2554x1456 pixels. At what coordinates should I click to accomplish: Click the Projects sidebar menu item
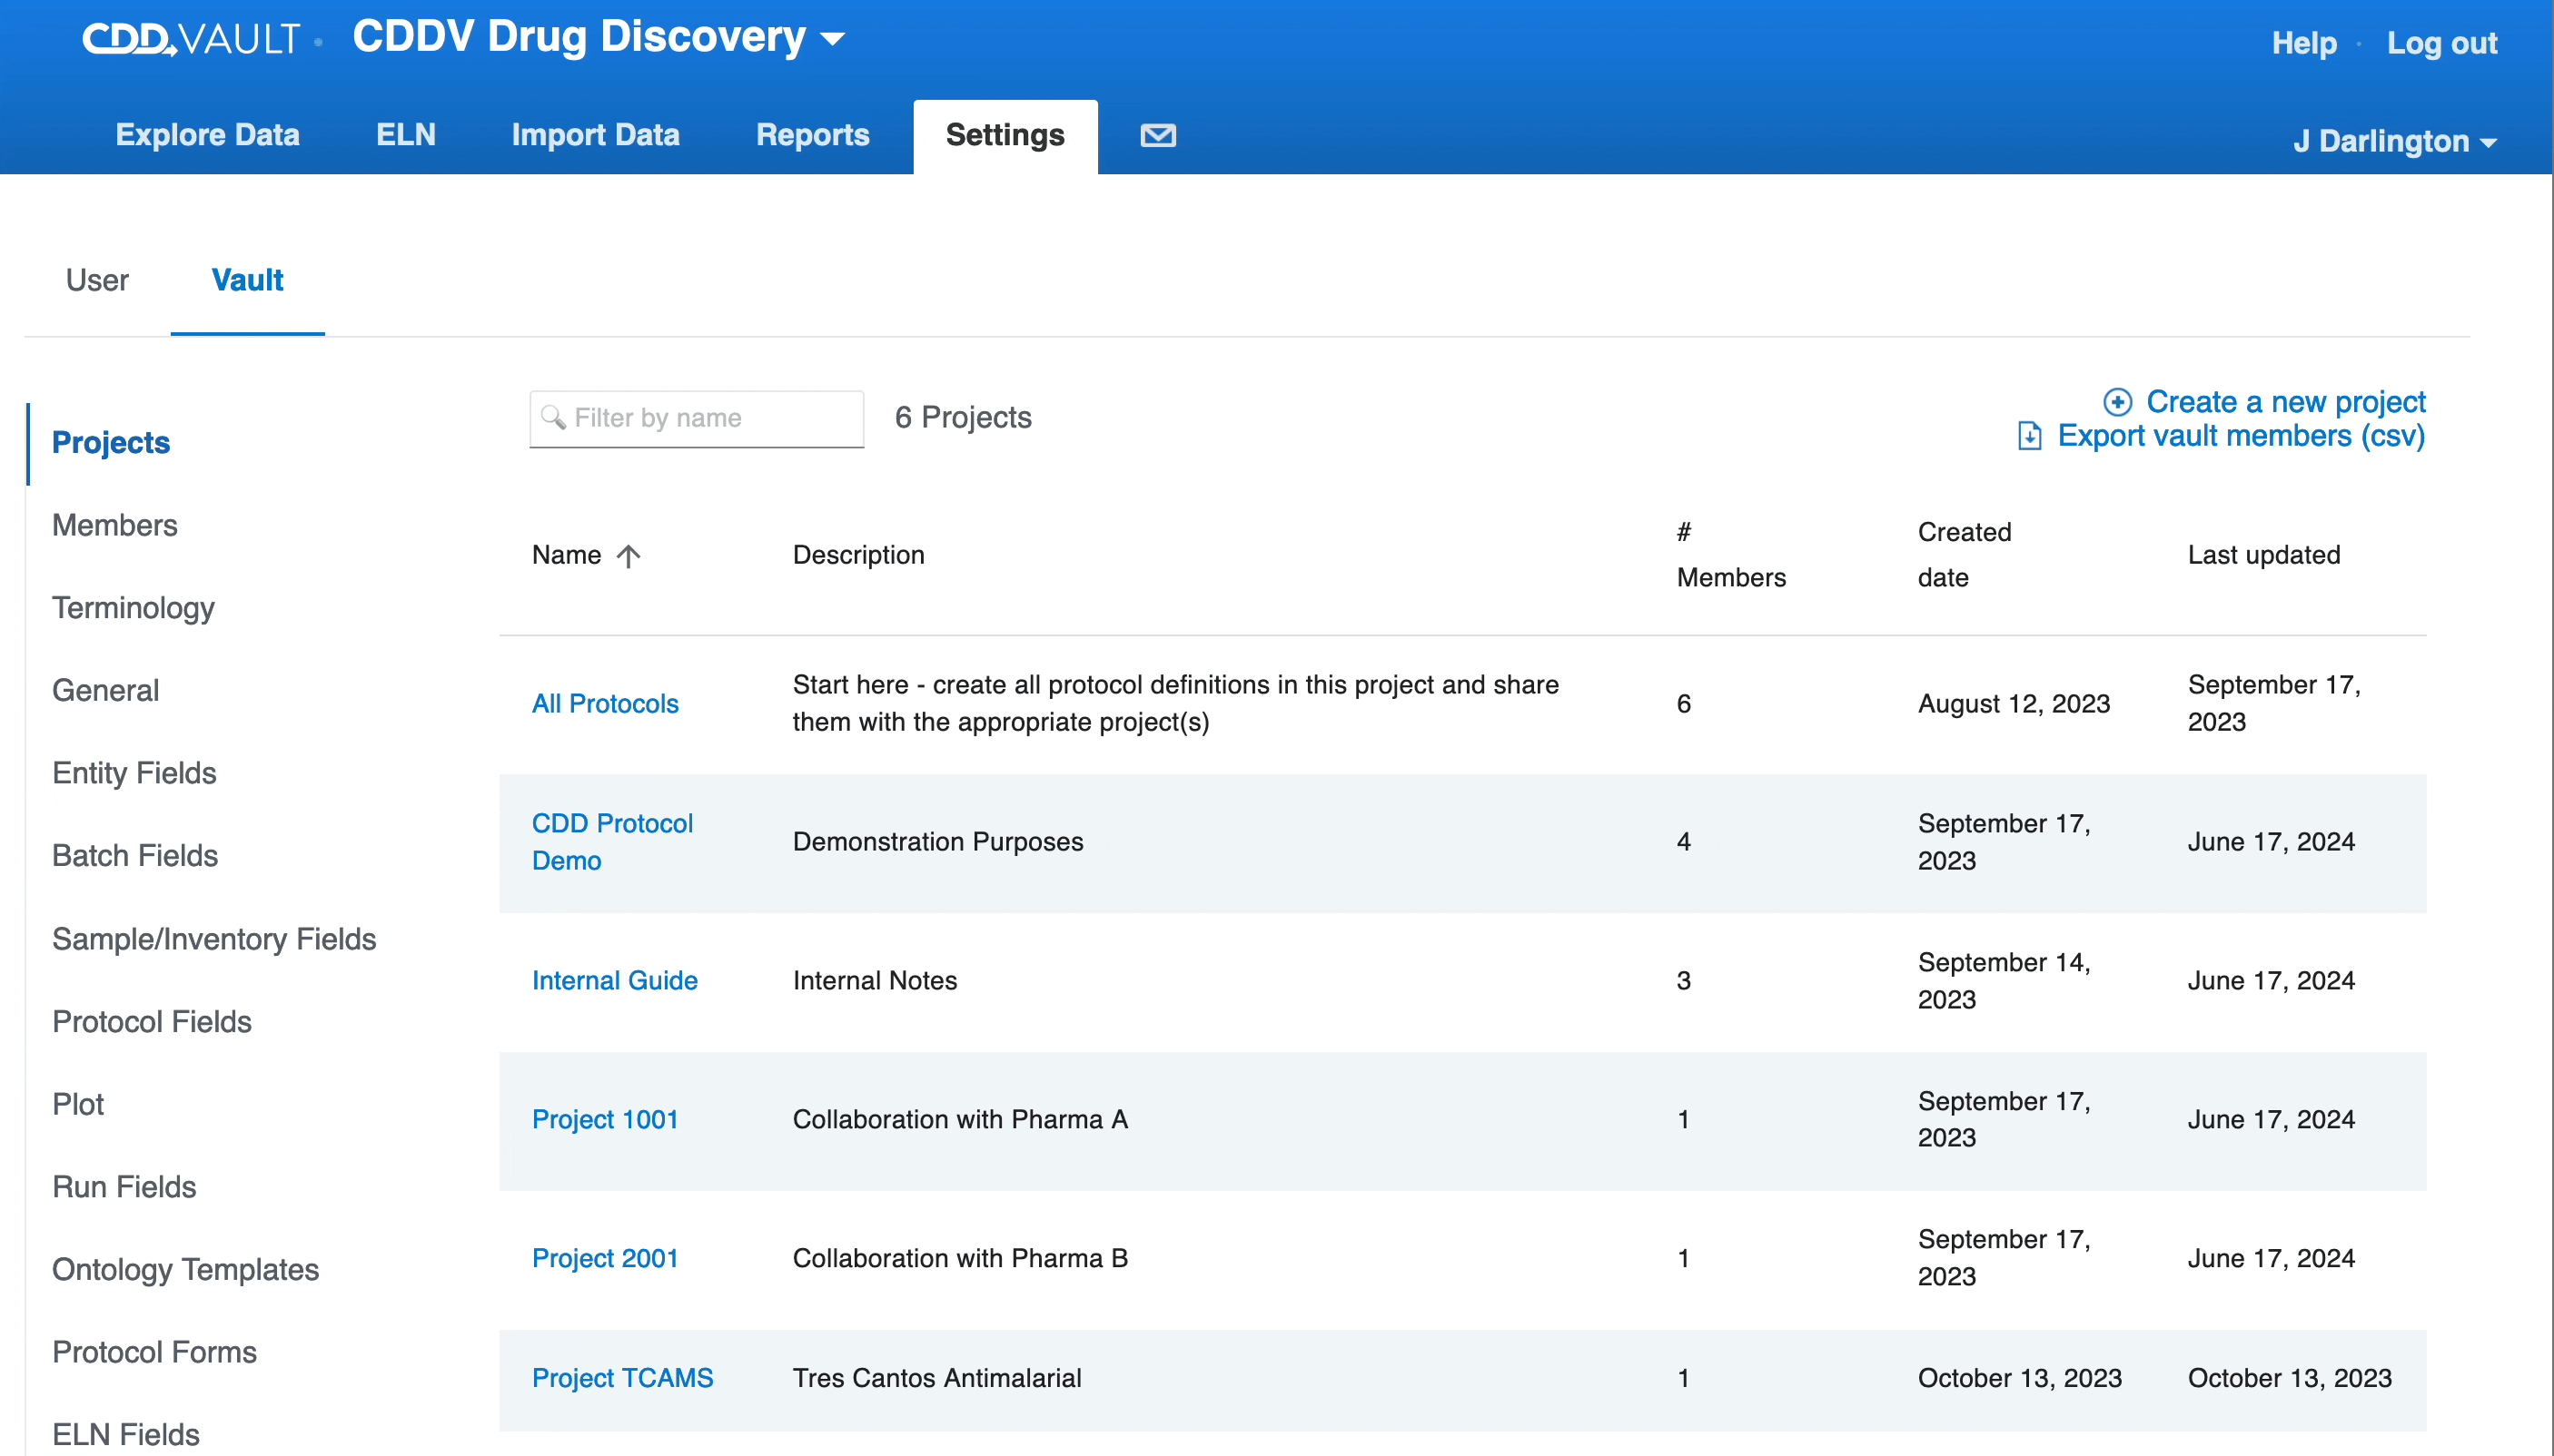[111, 439]
